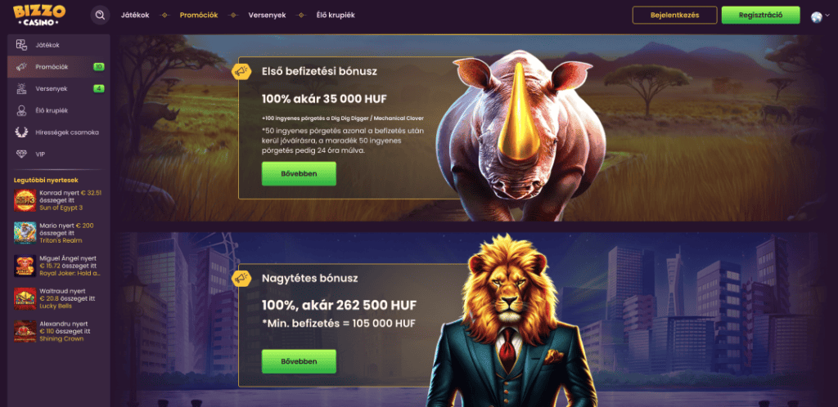Open Promóciók in the top navigation

click(199, 16)
